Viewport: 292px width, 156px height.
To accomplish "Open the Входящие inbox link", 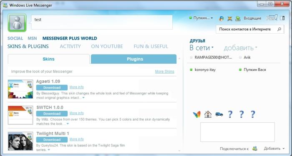I will pos(252,18).
